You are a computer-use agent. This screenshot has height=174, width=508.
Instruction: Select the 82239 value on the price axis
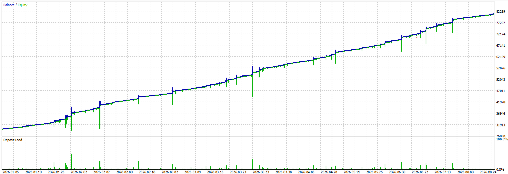tap(501, 12)
